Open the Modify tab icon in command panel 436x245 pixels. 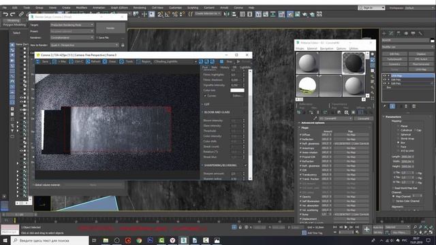click(391, 33)
